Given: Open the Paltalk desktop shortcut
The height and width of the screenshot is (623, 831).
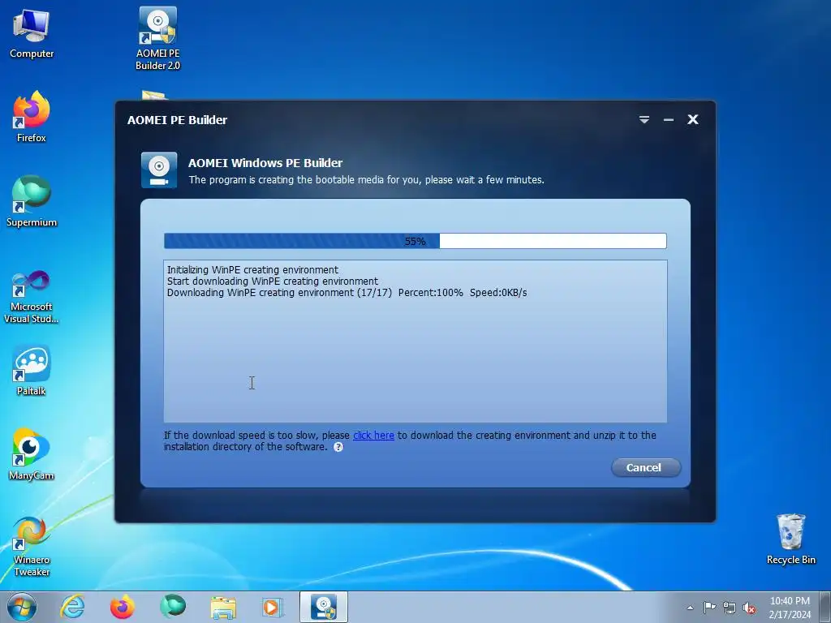Looking at the screenshot, I should (x=32, y=370).
